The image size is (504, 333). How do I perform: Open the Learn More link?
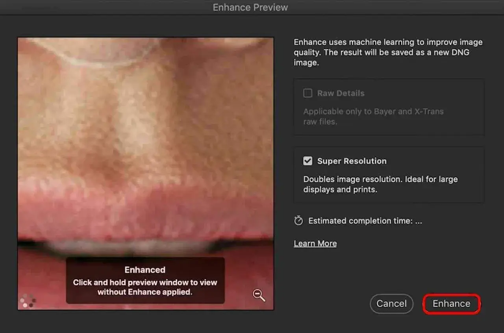click(315, 243)
